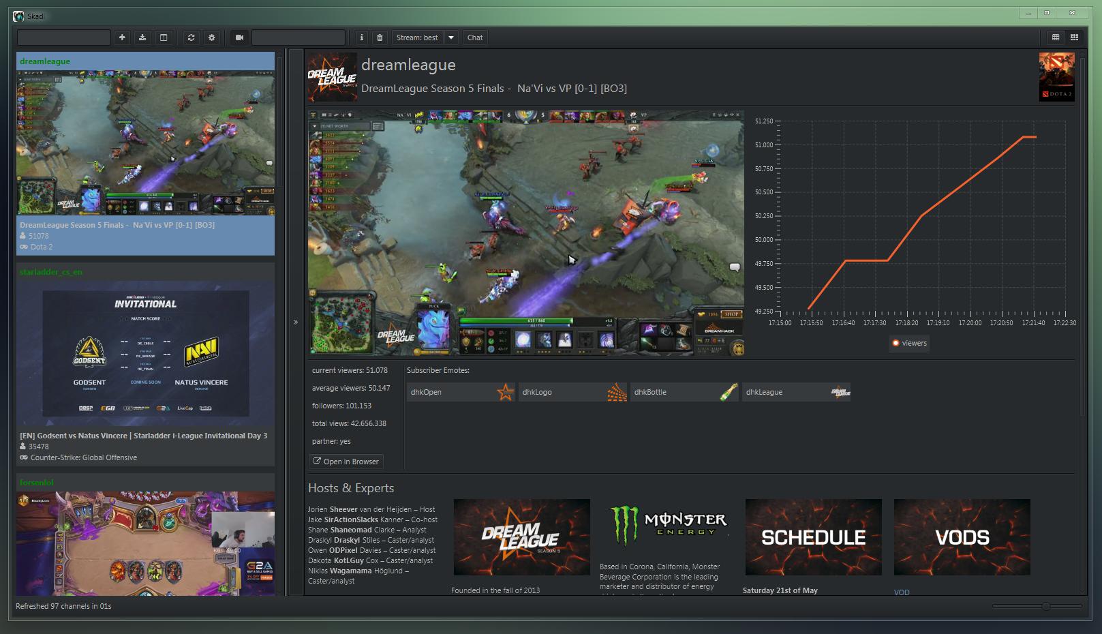This screenshot has height=634, width=1102.
Task: Click the channel filter input field
Action: click(64, 37)
